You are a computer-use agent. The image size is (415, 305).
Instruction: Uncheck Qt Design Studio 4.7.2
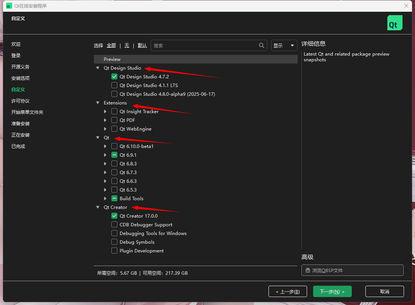tap(114, 77)
